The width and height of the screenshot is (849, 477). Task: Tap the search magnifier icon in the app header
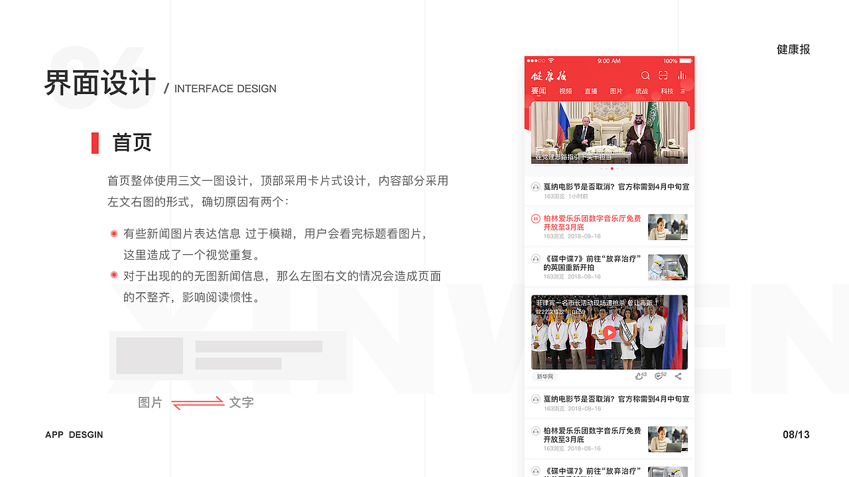pos(645,76)
